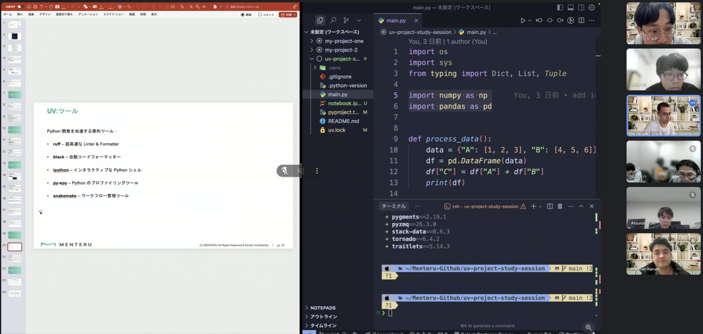Open the settings gear in title bar
Screen dimensions: 703x334
click(592, 7)
